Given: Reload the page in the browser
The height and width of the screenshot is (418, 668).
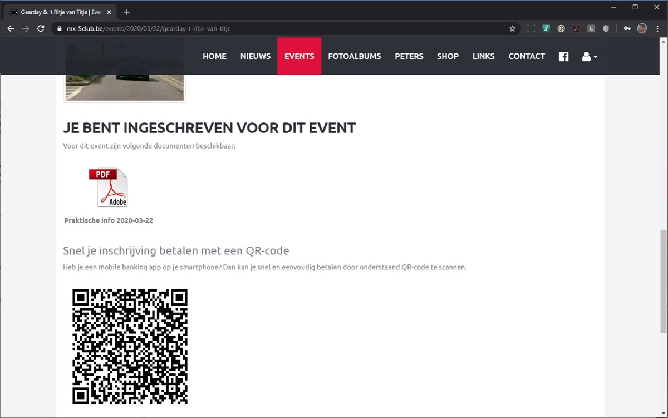Looking at the screenshot, I should coord(41,28).
